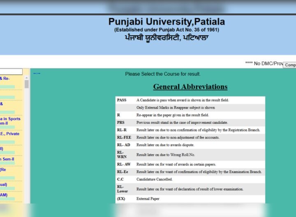Click the 'by the Registration Branch' description

coord(198,130)
